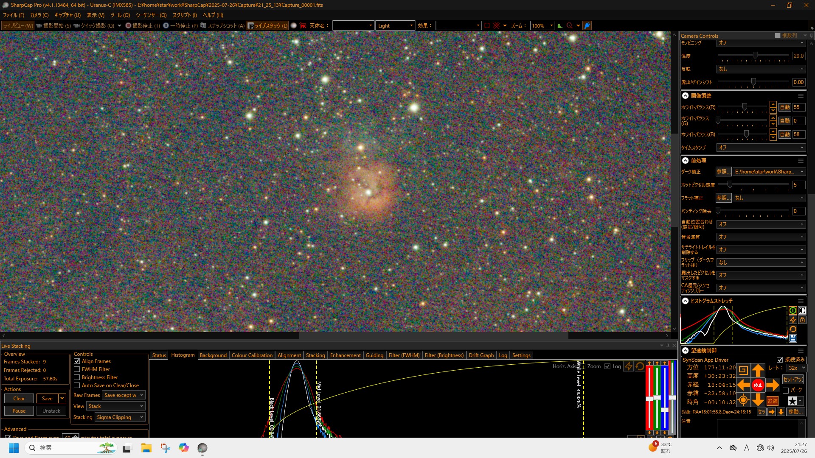This screenshot has width=815, height=458.
Task: Click the auto-stretch lightning bolt icon
Action: click(793, 320)
